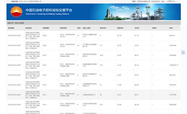Select the ranking cell 6

[x=78, y=104]
